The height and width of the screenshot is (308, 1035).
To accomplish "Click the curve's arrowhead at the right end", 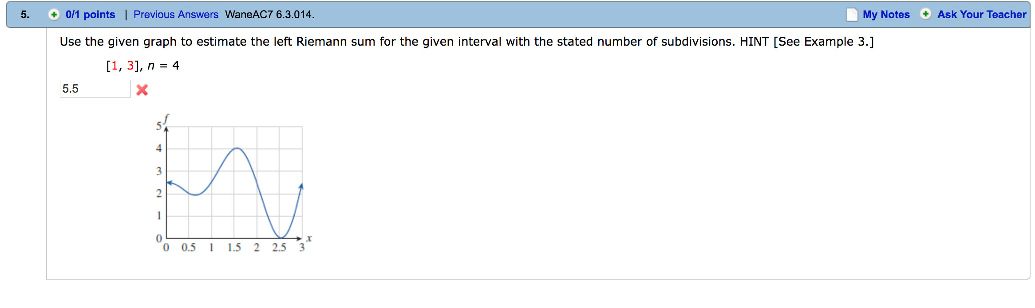I will point(301,186).
